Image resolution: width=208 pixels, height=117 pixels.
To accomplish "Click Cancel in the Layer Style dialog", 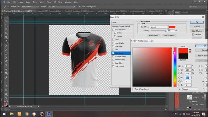I will point(197,27).
